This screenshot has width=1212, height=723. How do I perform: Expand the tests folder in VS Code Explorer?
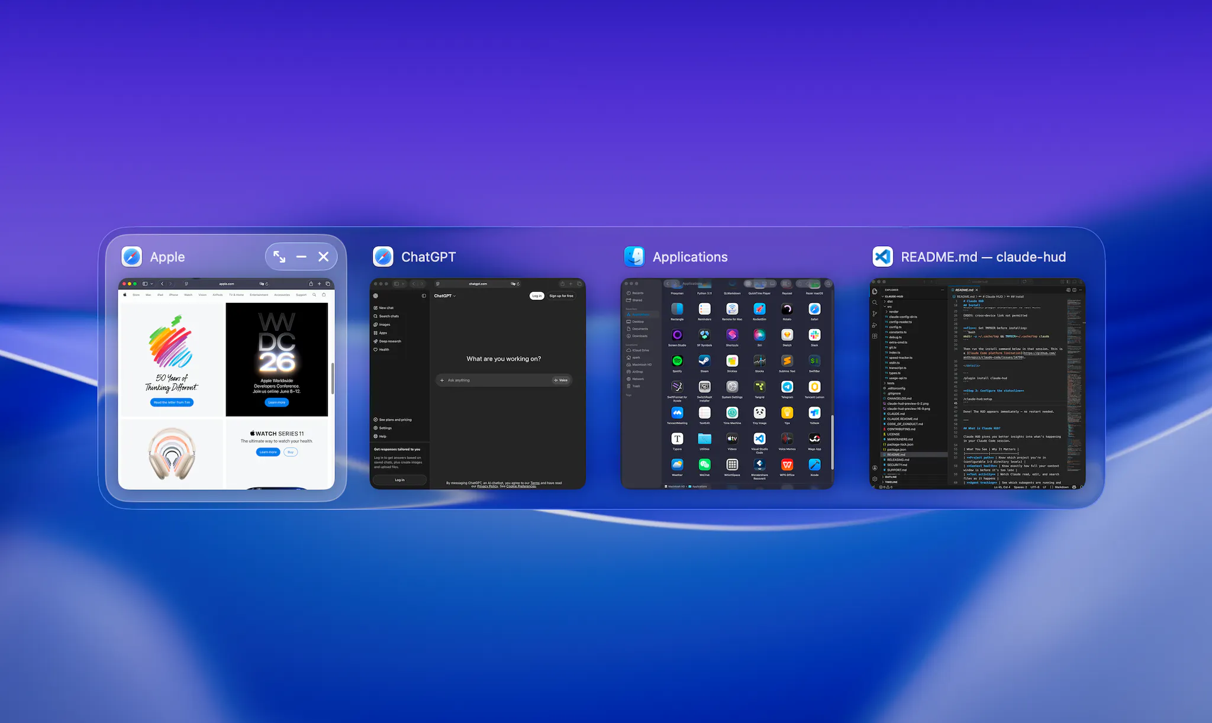[889, 383]
